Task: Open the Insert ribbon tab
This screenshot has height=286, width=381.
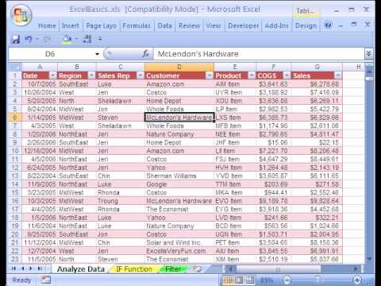Action: pyautogui.click(x=71, y=25)
